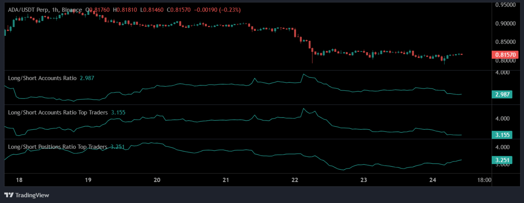Click date 19 on the time axis

point(88,180)
